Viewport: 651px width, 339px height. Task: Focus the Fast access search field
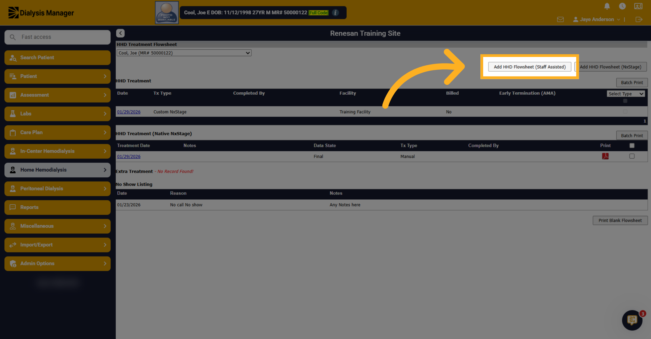58,37
